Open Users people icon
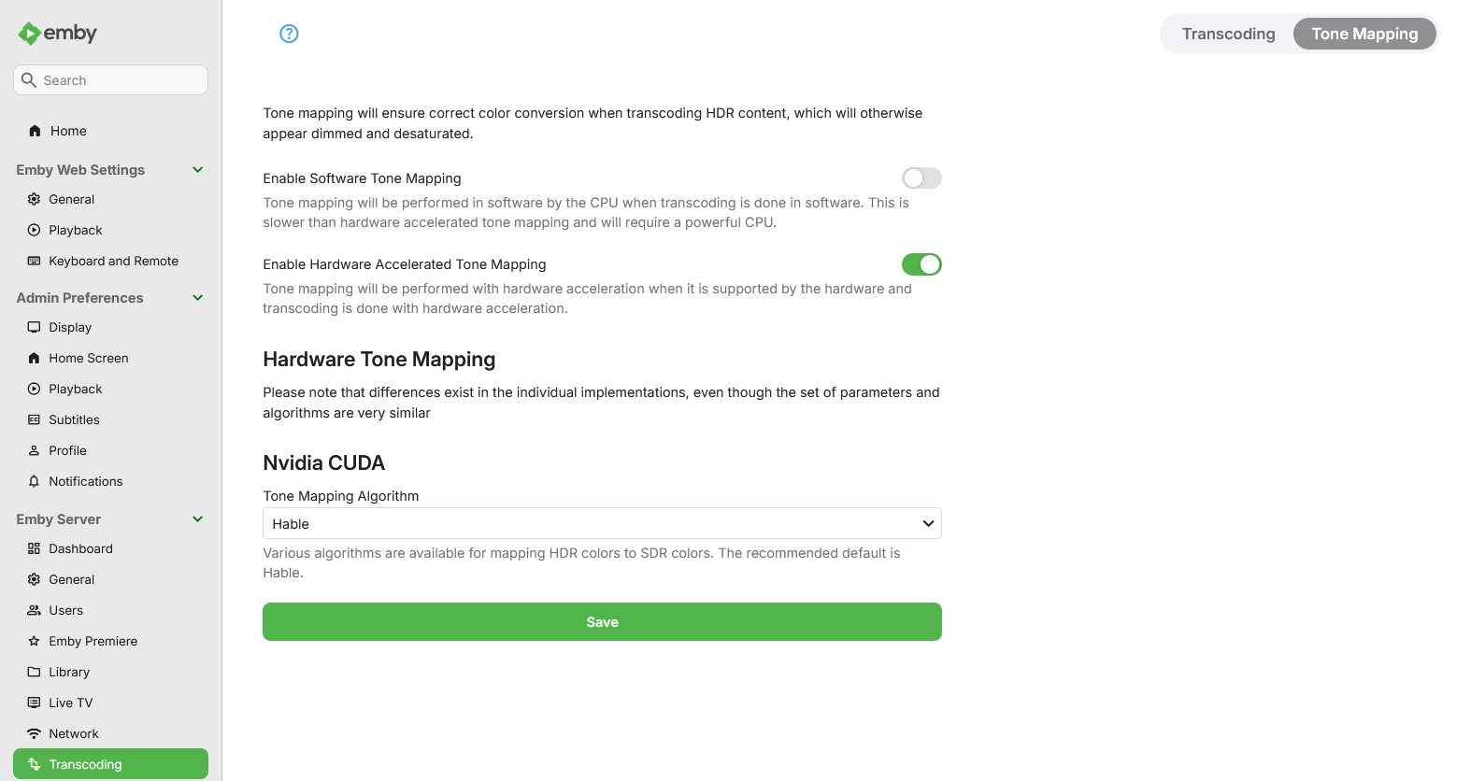1471x781 pixels. click(35, 610)
